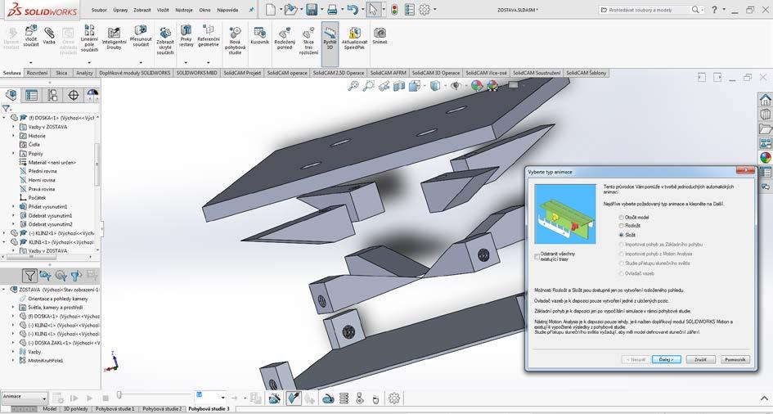Click the Animation Wizard icon in motion toolbar
The height and width of the screenshot is (414, 773).
275,398
